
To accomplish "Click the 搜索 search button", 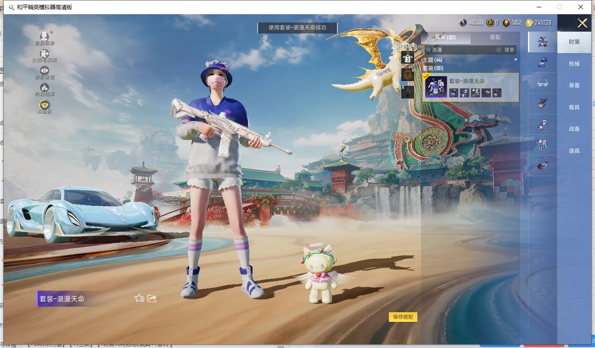I will tap(510, 50).
